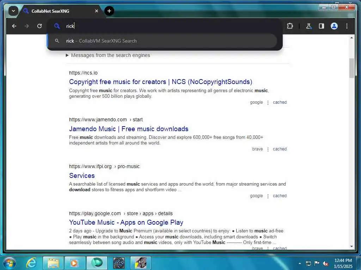Open a new browser tab
Screen dimensions: 361x270
[x=109, y=11]
